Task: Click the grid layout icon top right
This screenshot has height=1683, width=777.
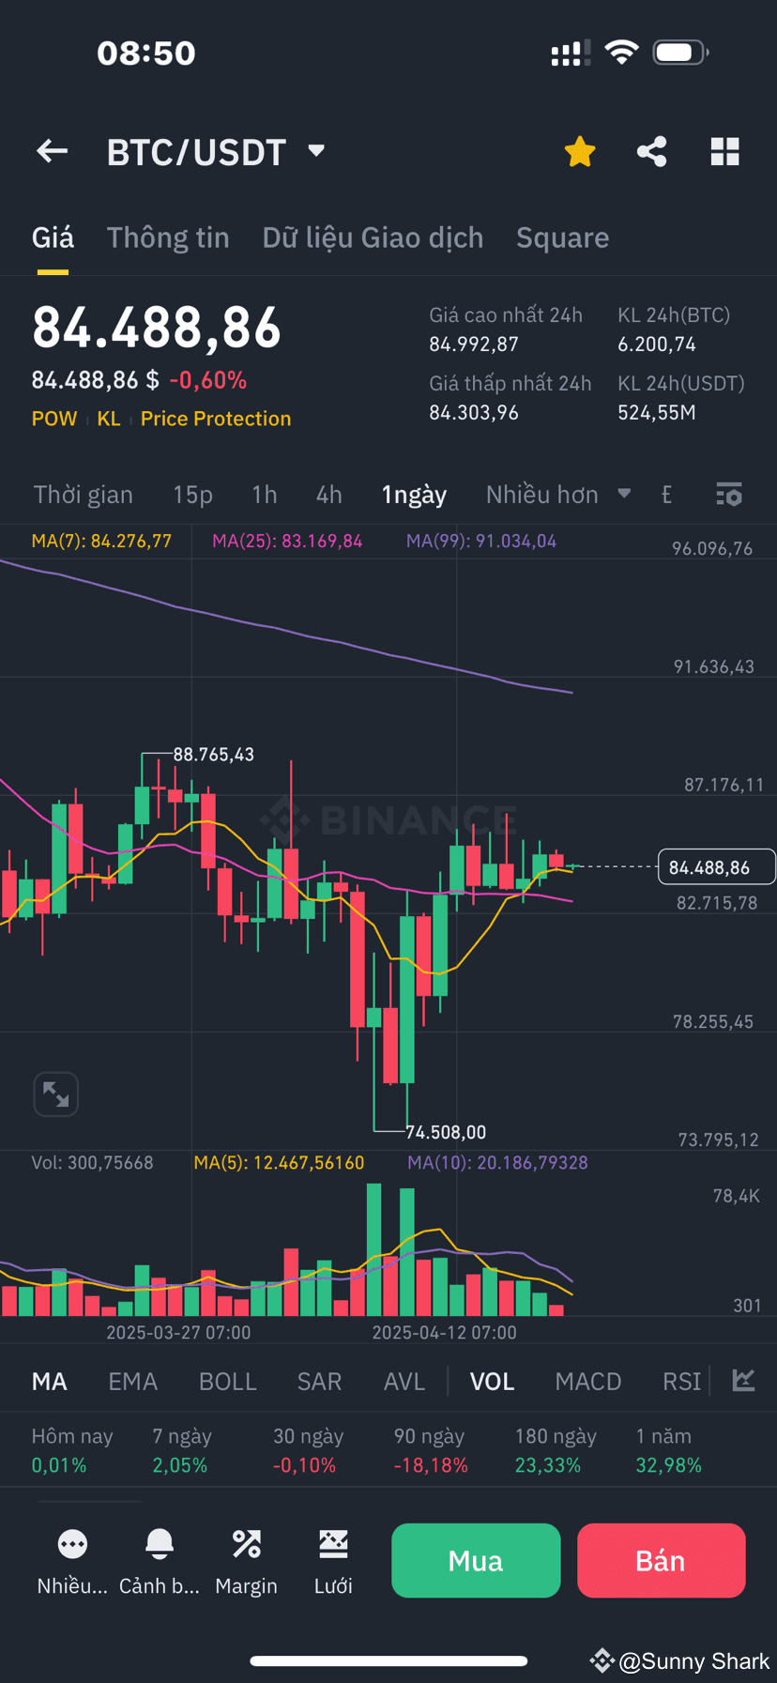Action: click(x=724, y=151)
